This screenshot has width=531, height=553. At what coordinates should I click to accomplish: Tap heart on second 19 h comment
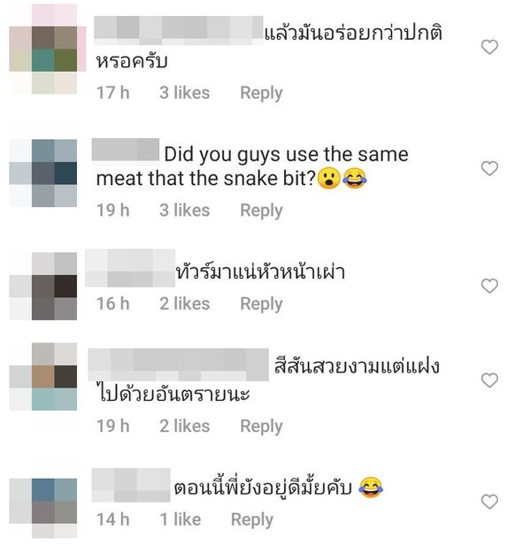point(489,380)
